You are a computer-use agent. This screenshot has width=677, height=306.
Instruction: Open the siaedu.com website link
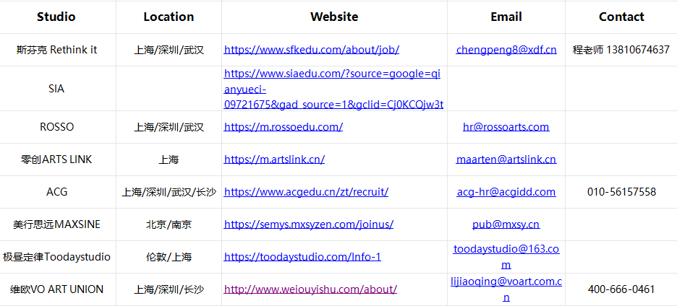coord(333,89)
